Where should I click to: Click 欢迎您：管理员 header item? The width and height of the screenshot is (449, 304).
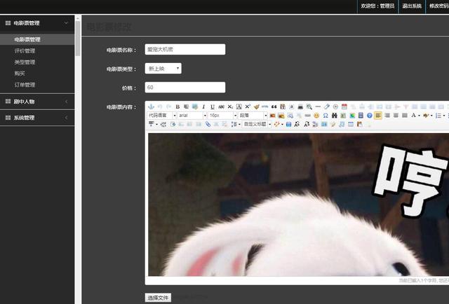tap(377, 6)
